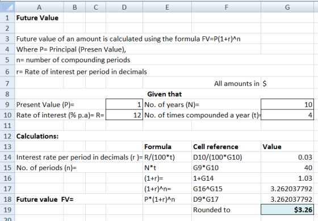The image size is (318, 221).
Task: Click 'Interest rate per period in decimals' label
Action: click(x=79, y=158)
